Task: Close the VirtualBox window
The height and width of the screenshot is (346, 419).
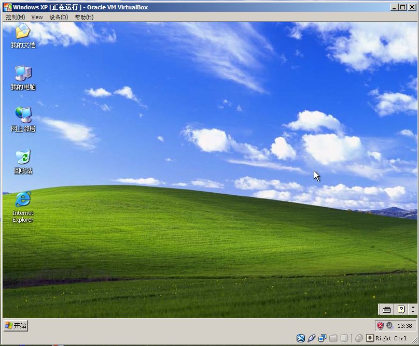Action: pyautogui.click(x=412, y=7)
